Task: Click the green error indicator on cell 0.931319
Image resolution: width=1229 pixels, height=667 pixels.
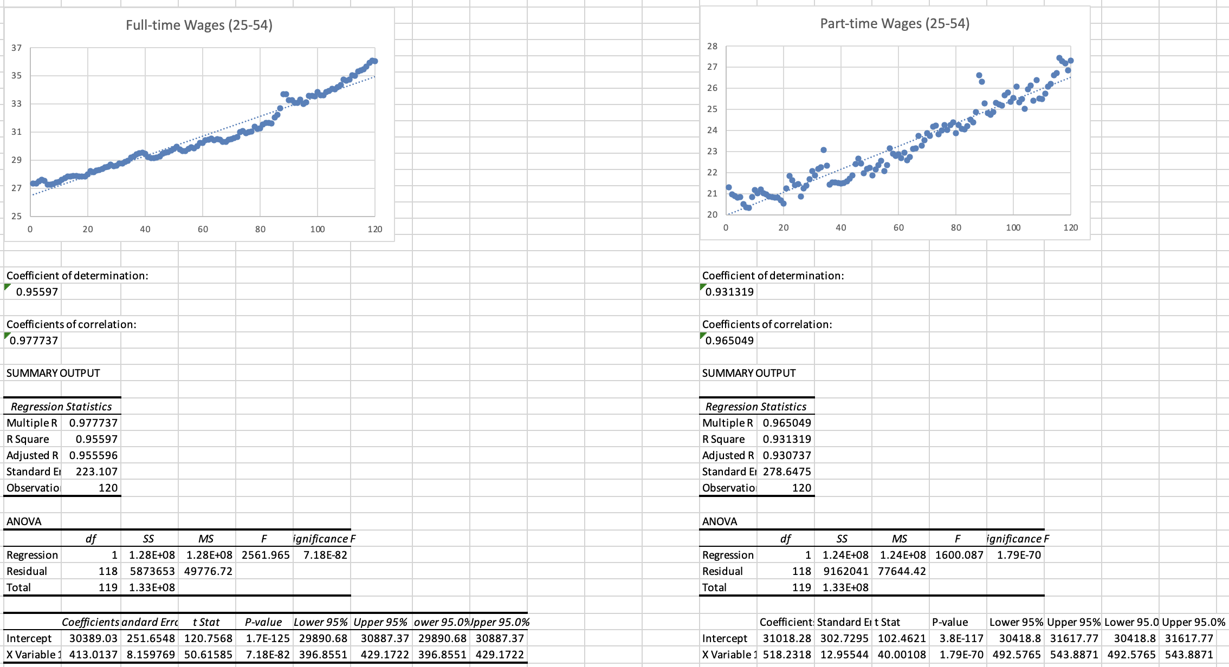Action: (703, 286)
